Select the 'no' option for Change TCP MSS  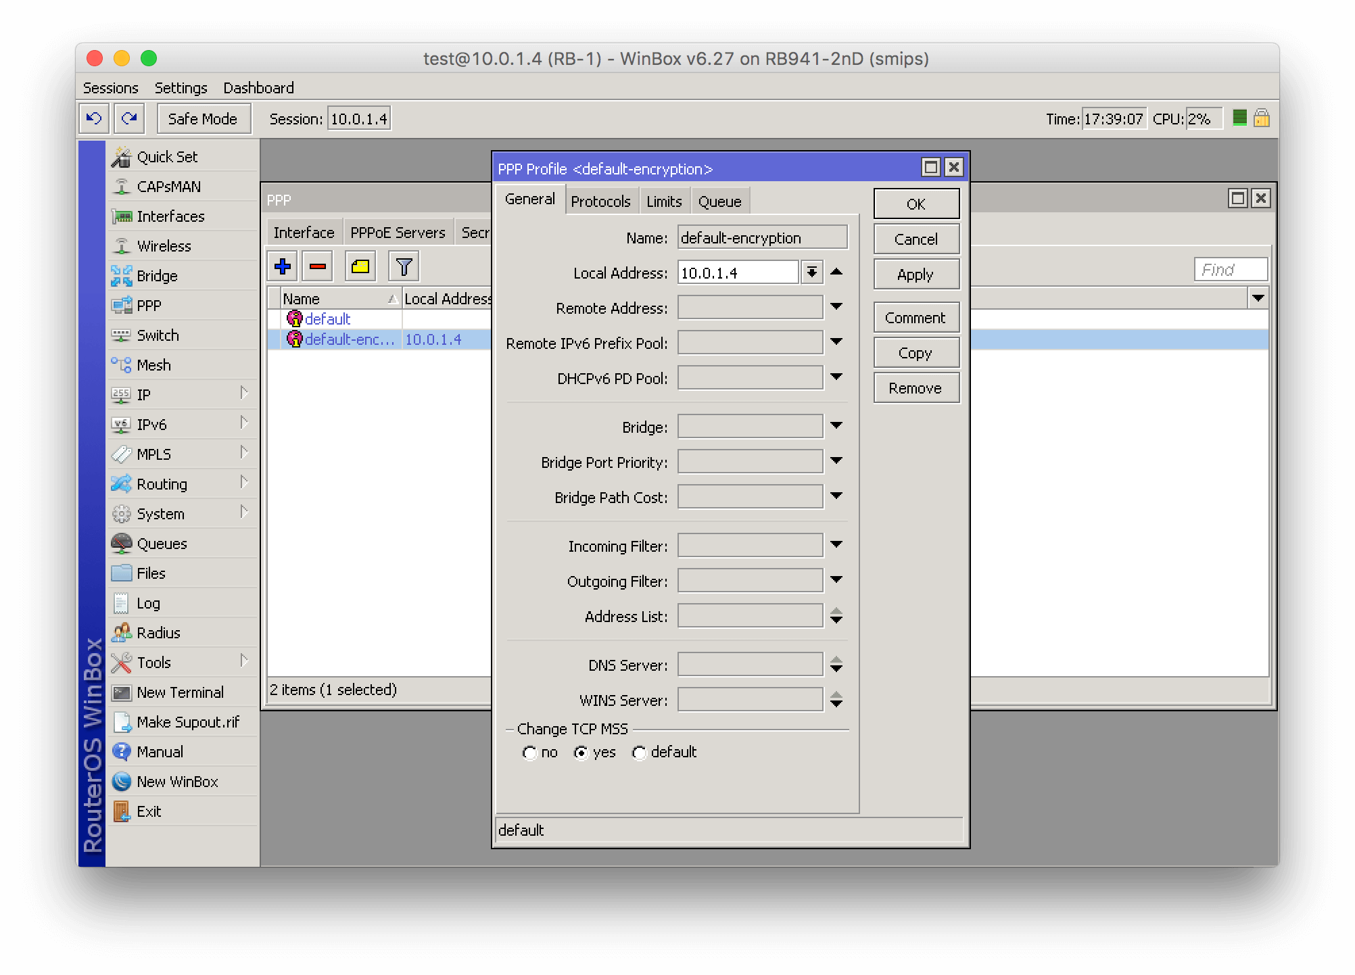[530, 753]
